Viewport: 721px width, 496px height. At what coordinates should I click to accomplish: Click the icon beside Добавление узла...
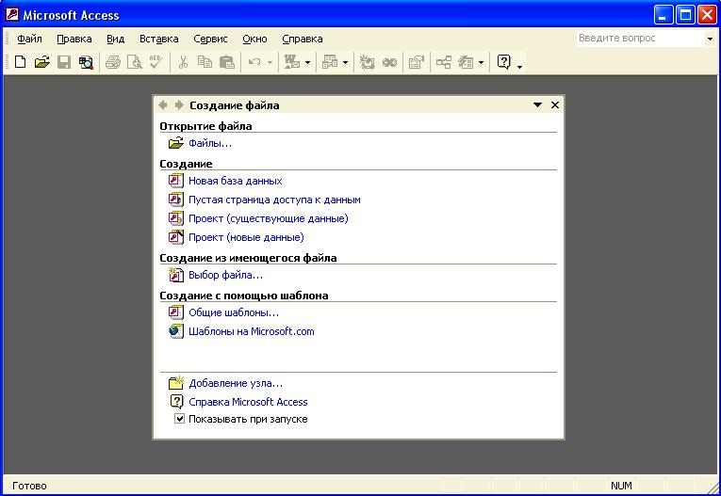tap(176, 382)
